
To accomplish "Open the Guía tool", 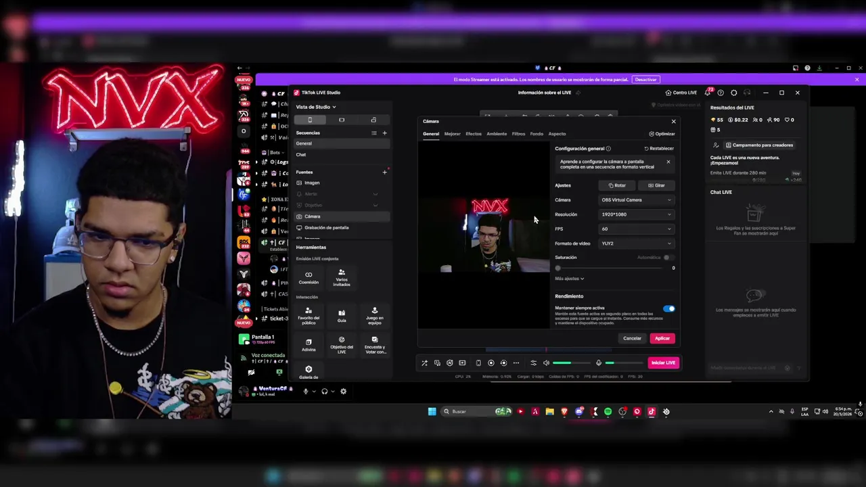I will tap(342, 315).
